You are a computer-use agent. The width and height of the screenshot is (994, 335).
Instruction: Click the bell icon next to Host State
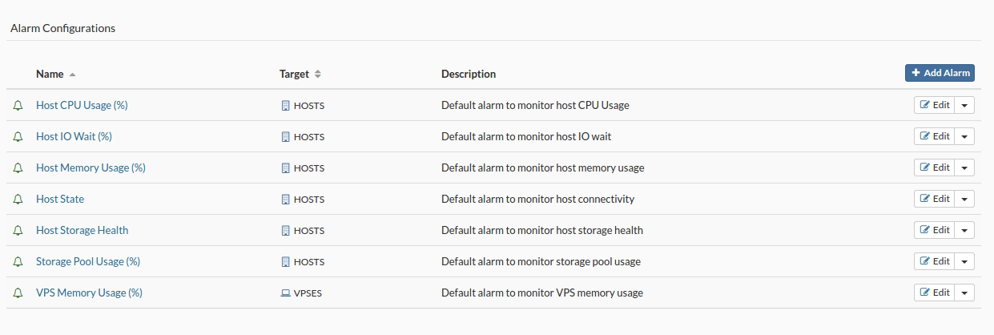pyautogui.click(x=18, y=199)
